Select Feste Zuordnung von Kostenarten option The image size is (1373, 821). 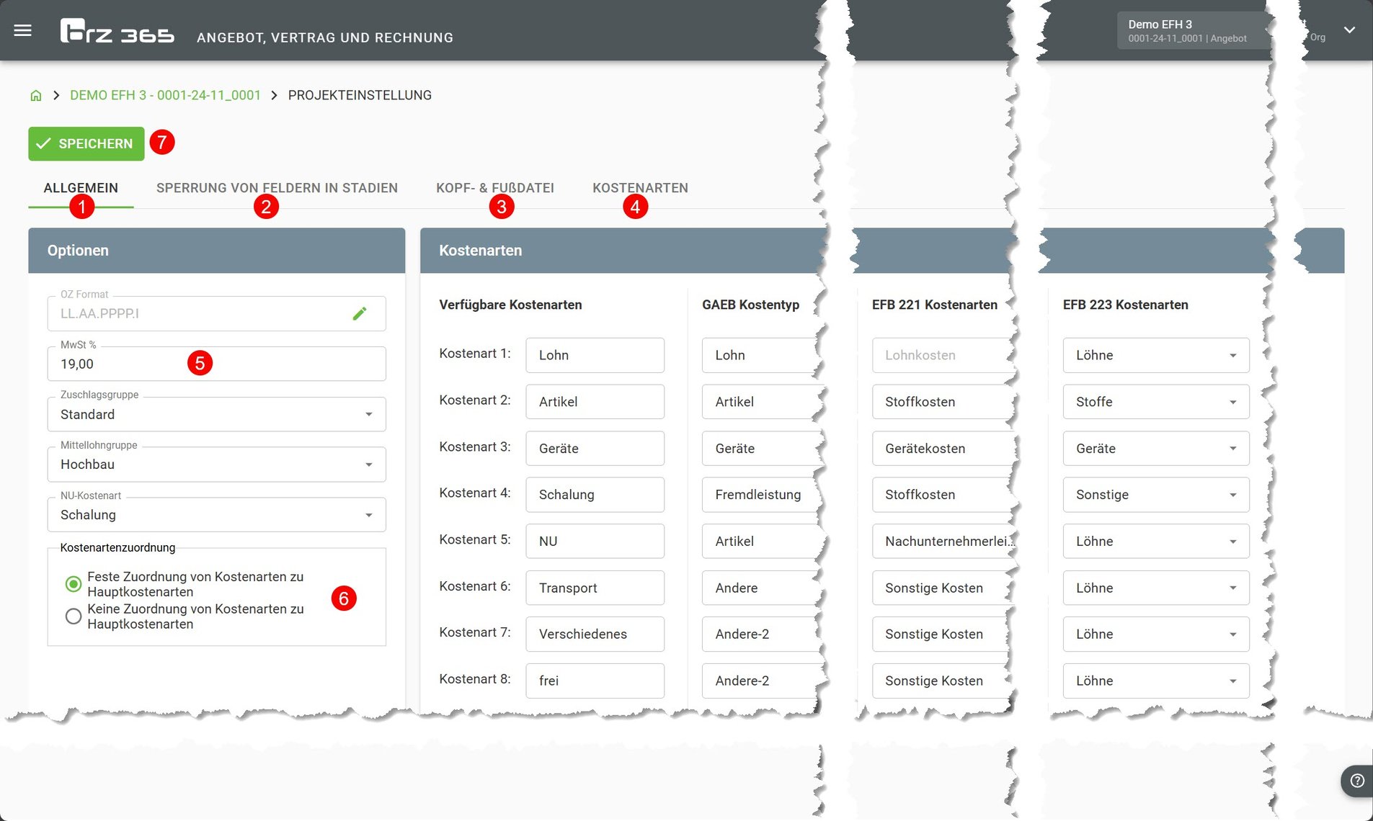pyautogui.click(x=74, y=584)
